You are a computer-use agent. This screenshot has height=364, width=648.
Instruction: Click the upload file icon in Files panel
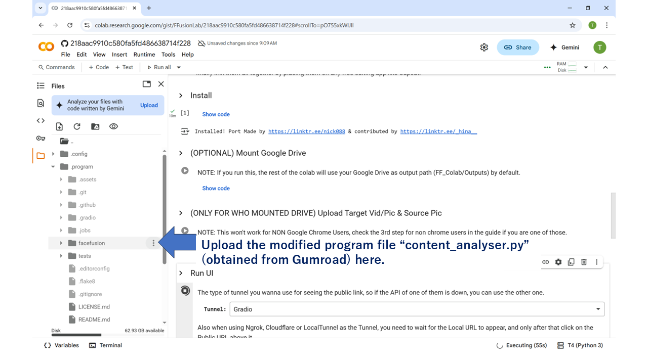click(60, 126)
